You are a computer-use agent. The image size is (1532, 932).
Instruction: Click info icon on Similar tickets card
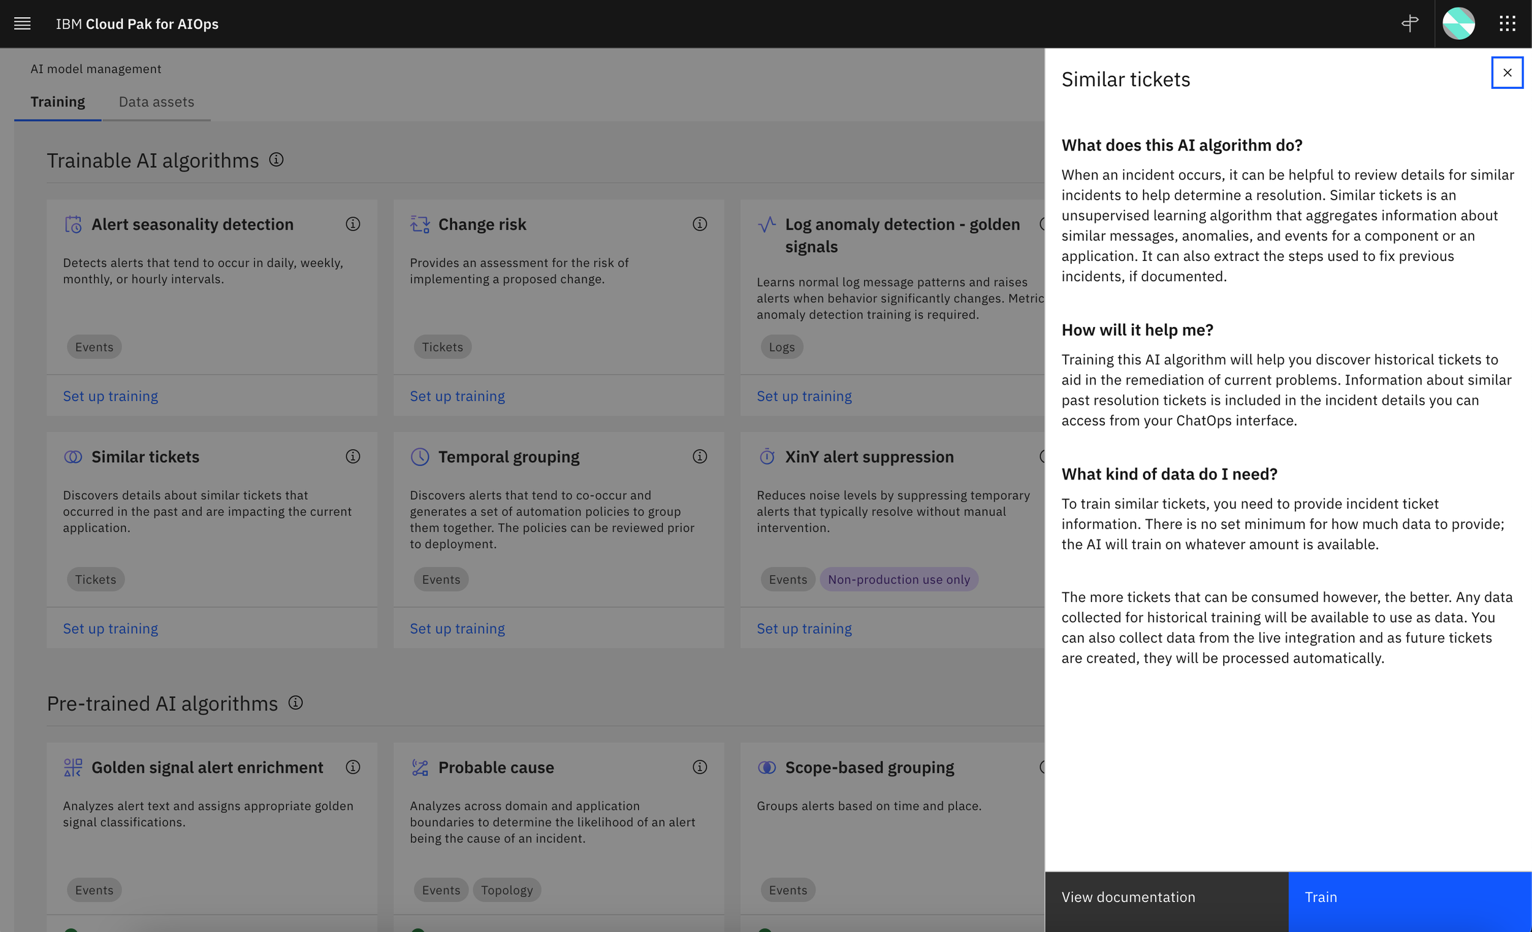pos(352,456)
